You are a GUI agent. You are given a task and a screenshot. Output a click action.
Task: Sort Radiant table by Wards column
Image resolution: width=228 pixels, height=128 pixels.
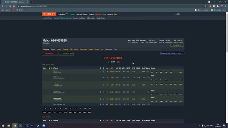pyautogui.click(x=147, y=68)
